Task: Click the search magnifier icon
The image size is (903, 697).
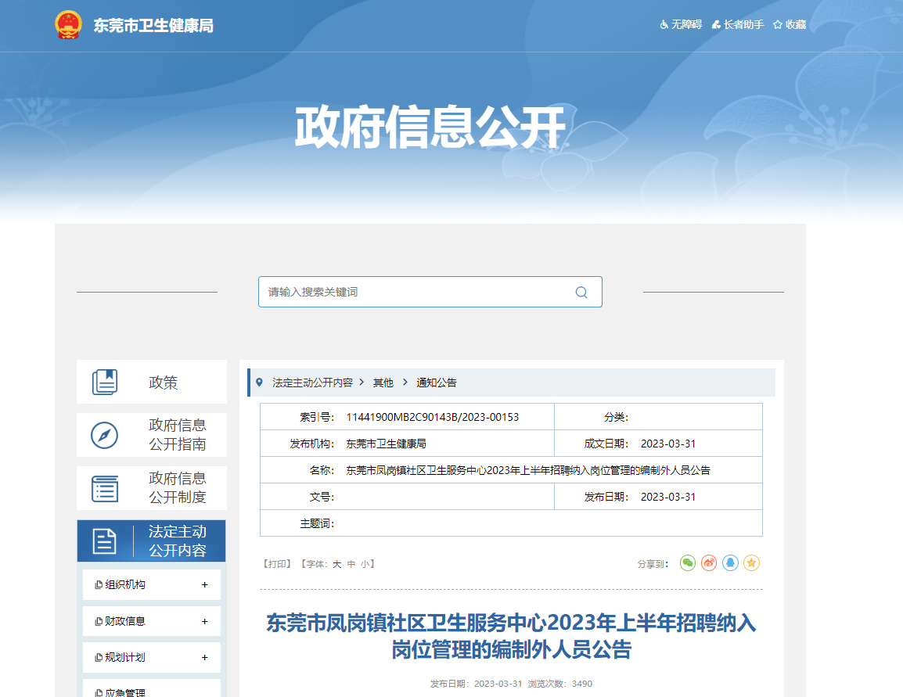Action: point(581,292)
